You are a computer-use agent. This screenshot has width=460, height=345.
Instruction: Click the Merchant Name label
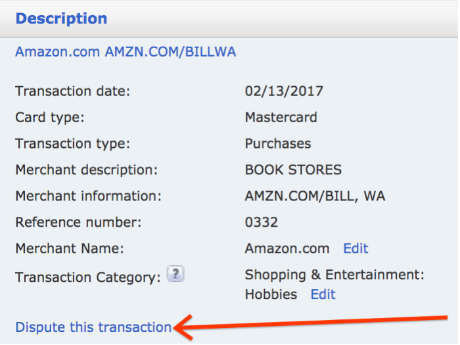tap(70, 248)
